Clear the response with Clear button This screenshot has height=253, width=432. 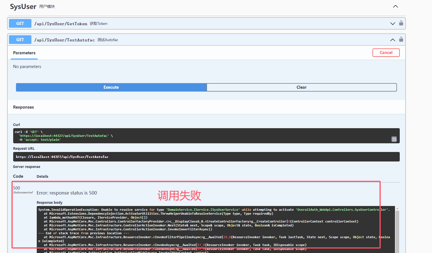click(x=301, y=87)
